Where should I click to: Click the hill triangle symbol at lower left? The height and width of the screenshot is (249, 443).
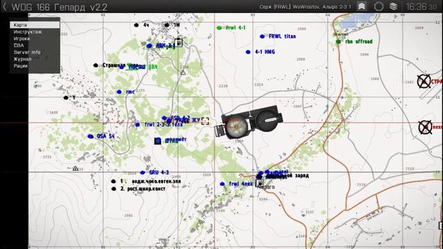click(75, 169)
